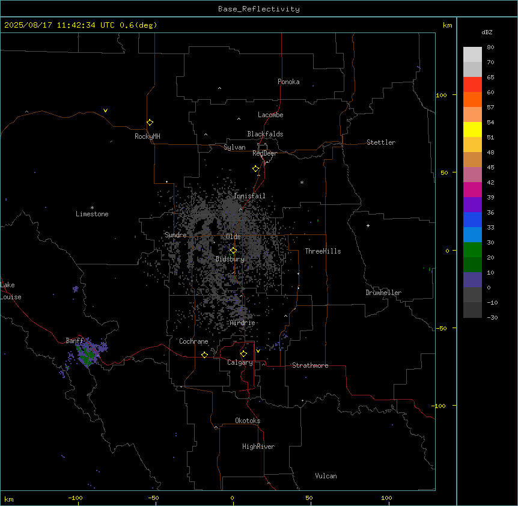Select the purple 36-39 dBZ legend swatch

click(x=472, y=205)
